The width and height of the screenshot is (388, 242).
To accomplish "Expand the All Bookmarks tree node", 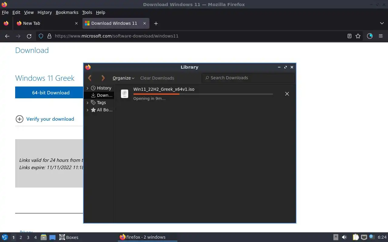I will point(87,110).
